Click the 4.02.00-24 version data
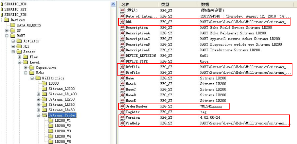The height and width of the screenshot is (144, 297). point(210,118)
